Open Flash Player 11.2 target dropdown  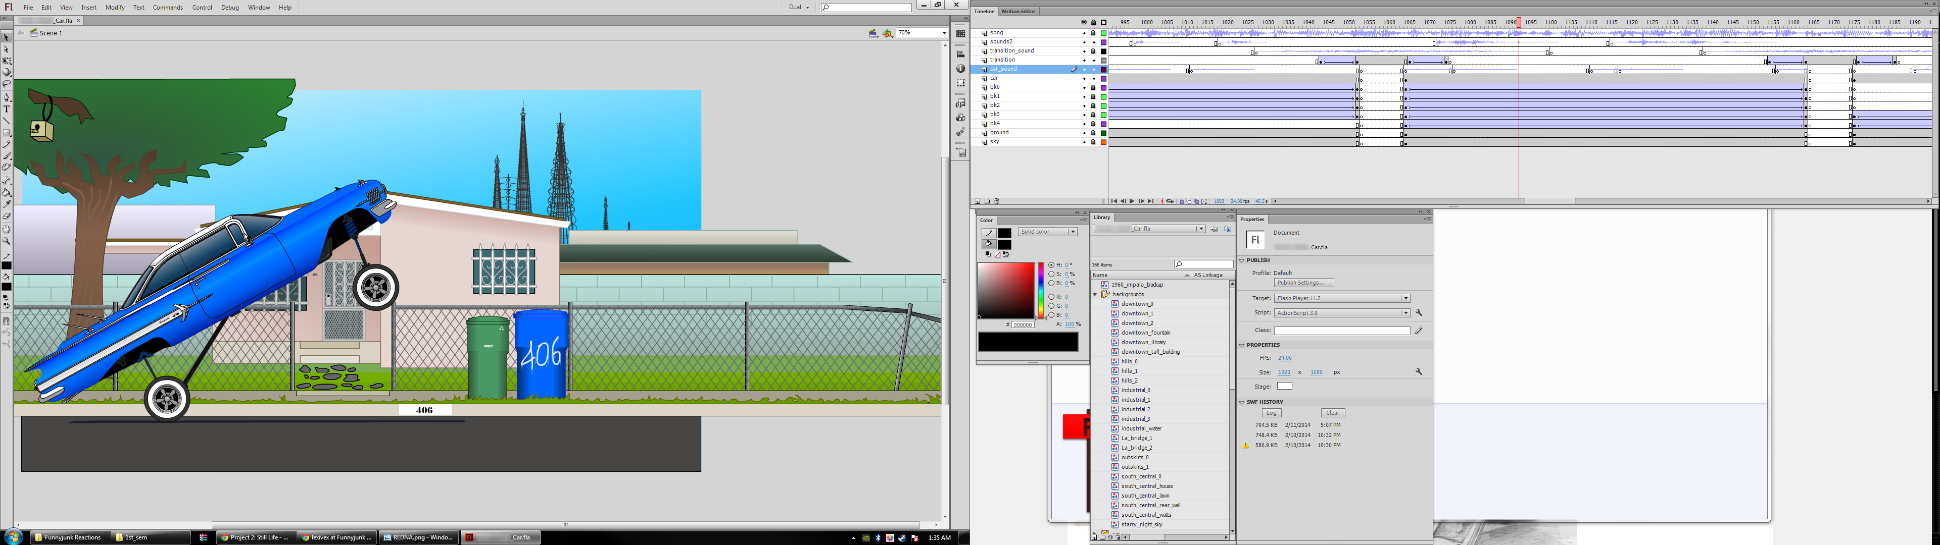coord(1341,299)
